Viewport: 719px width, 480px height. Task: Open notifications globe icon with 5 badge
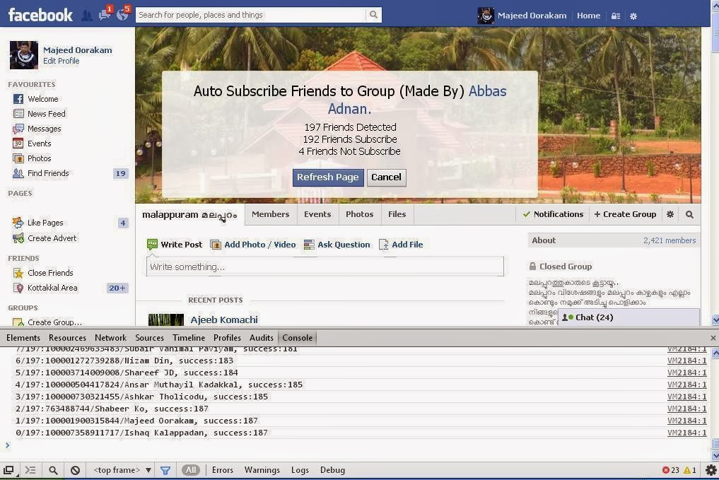(122, 15)
